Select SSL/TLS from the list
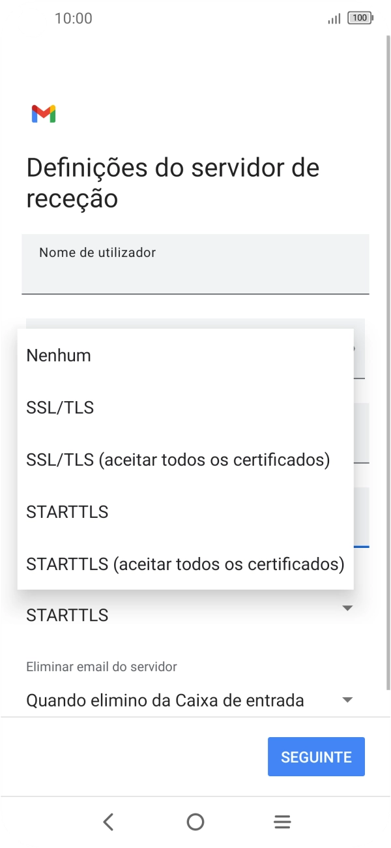This screenshot has height=848, width=391. click(60, 407)
